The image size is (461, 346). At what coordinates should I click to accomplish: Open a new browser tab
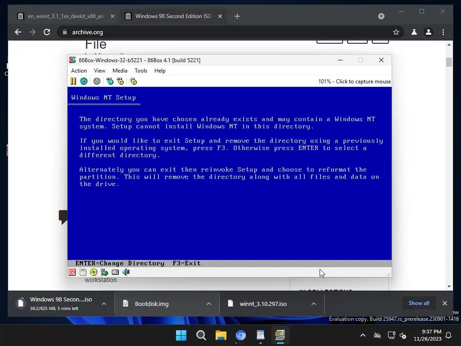point(237,16)
